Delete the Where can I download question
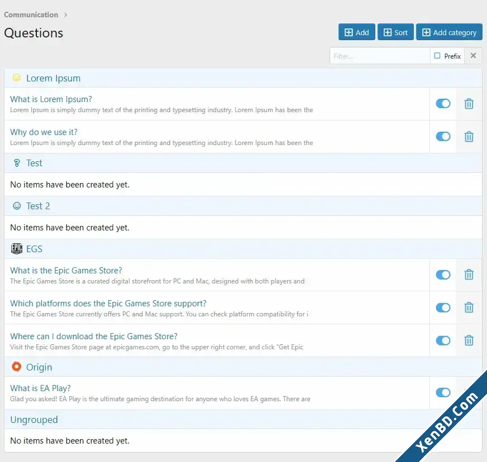The image size is (487, 462). pyautogui.click(x=469, y=340)
